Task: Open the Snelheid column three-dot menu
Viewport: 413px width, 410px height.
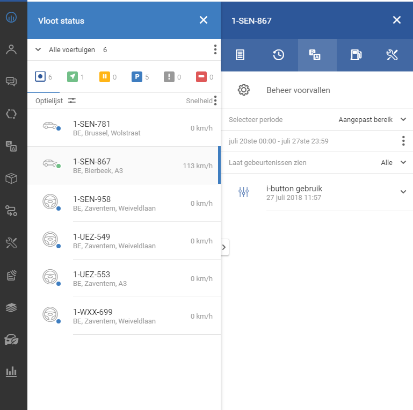Action: pyautogui.click(x=215, y=100)
